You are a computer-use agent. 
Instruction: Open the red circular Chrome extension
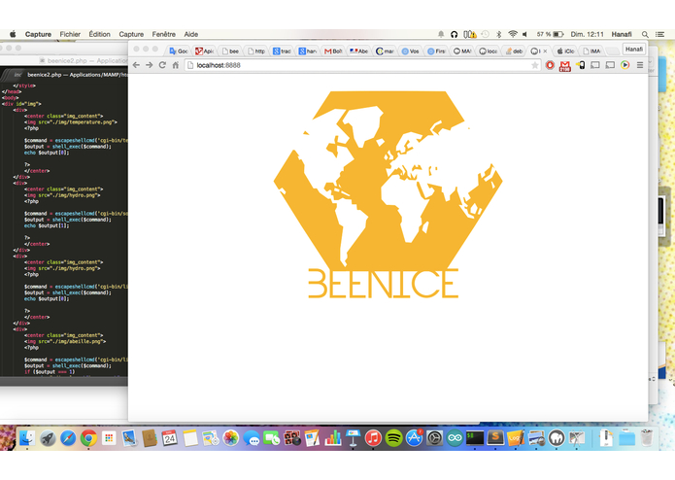click(x=550, y=65)
